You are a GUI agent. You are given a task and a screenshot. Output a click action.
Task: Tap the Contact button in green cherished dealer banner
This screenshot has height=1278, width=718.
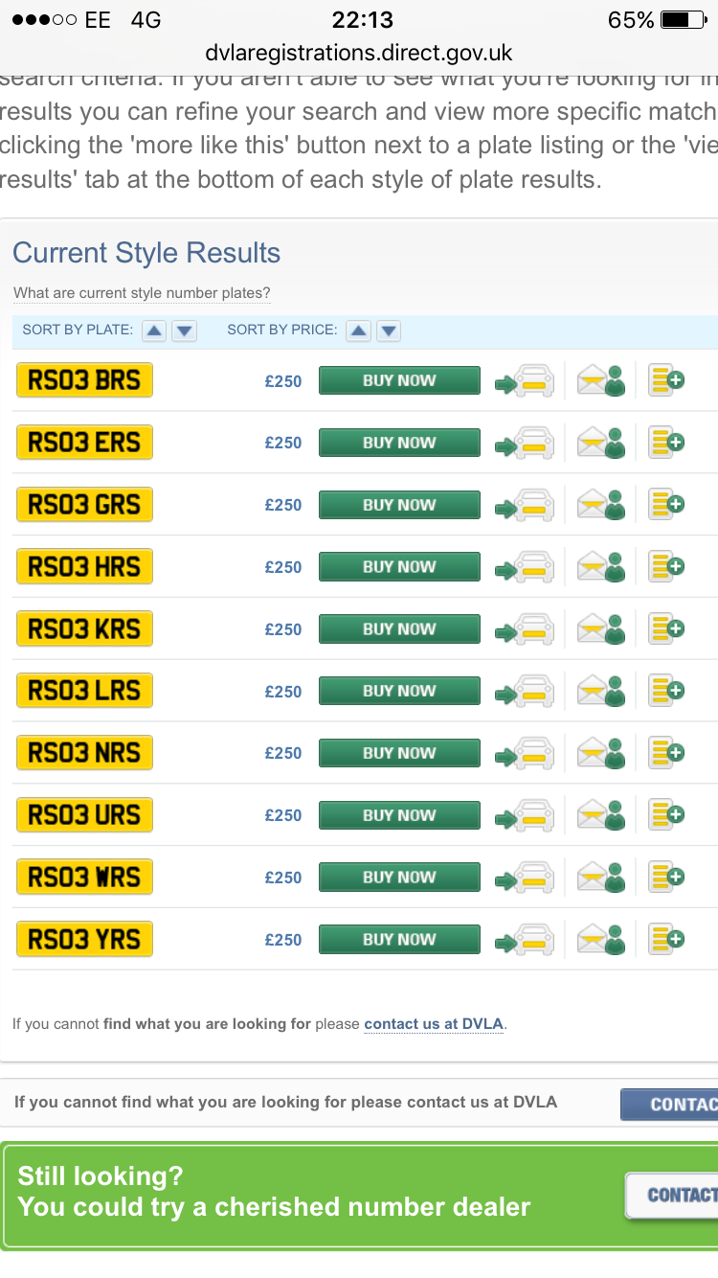pyautogui.click(x=673, y=1195)
